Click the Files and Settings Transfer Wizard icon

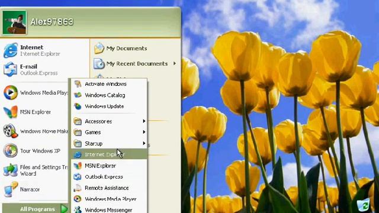(11, 170)
